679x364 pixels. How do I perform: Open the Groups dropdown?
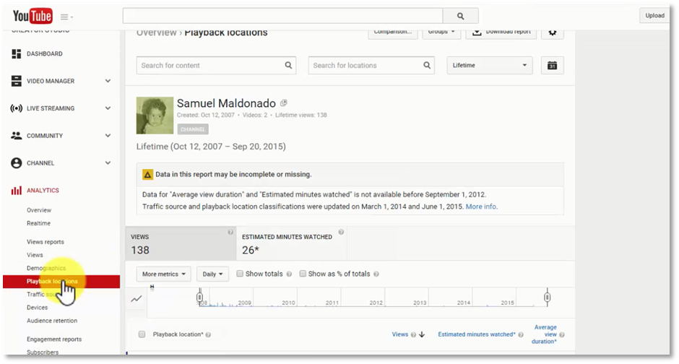pos(441,33)
